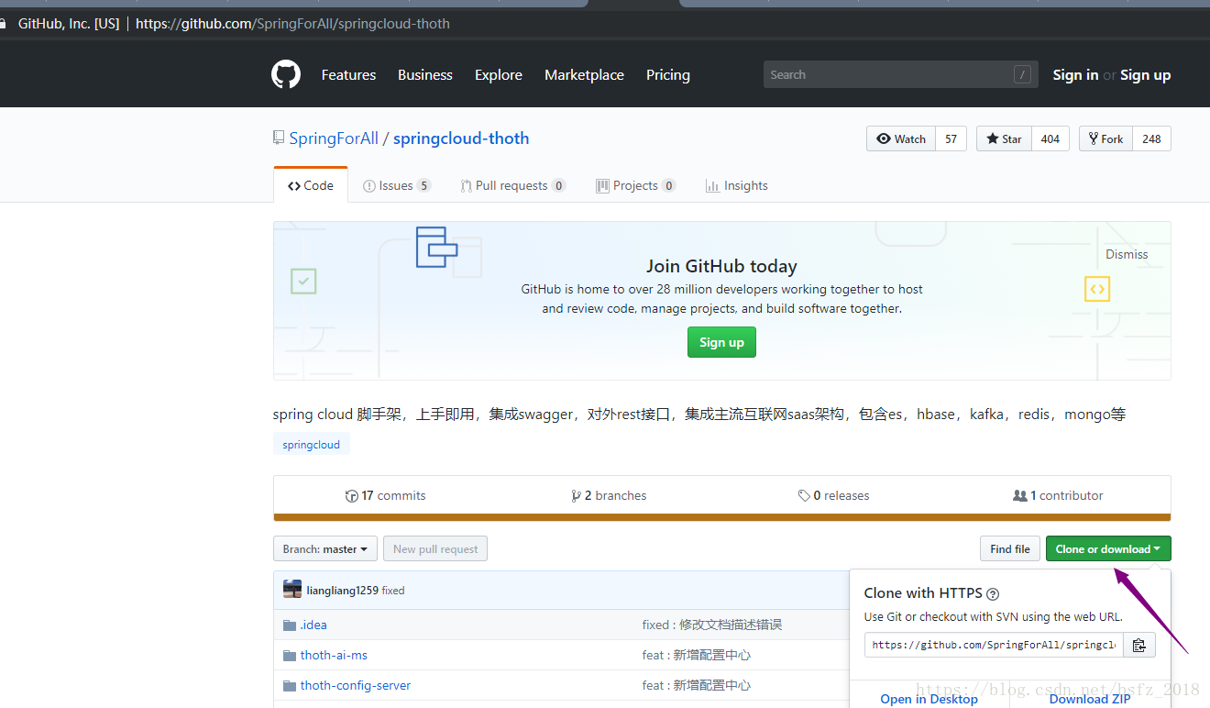The image size is (1210, 708).
Task: Select the clone HTTPS URL field
Action: (994, 645)
